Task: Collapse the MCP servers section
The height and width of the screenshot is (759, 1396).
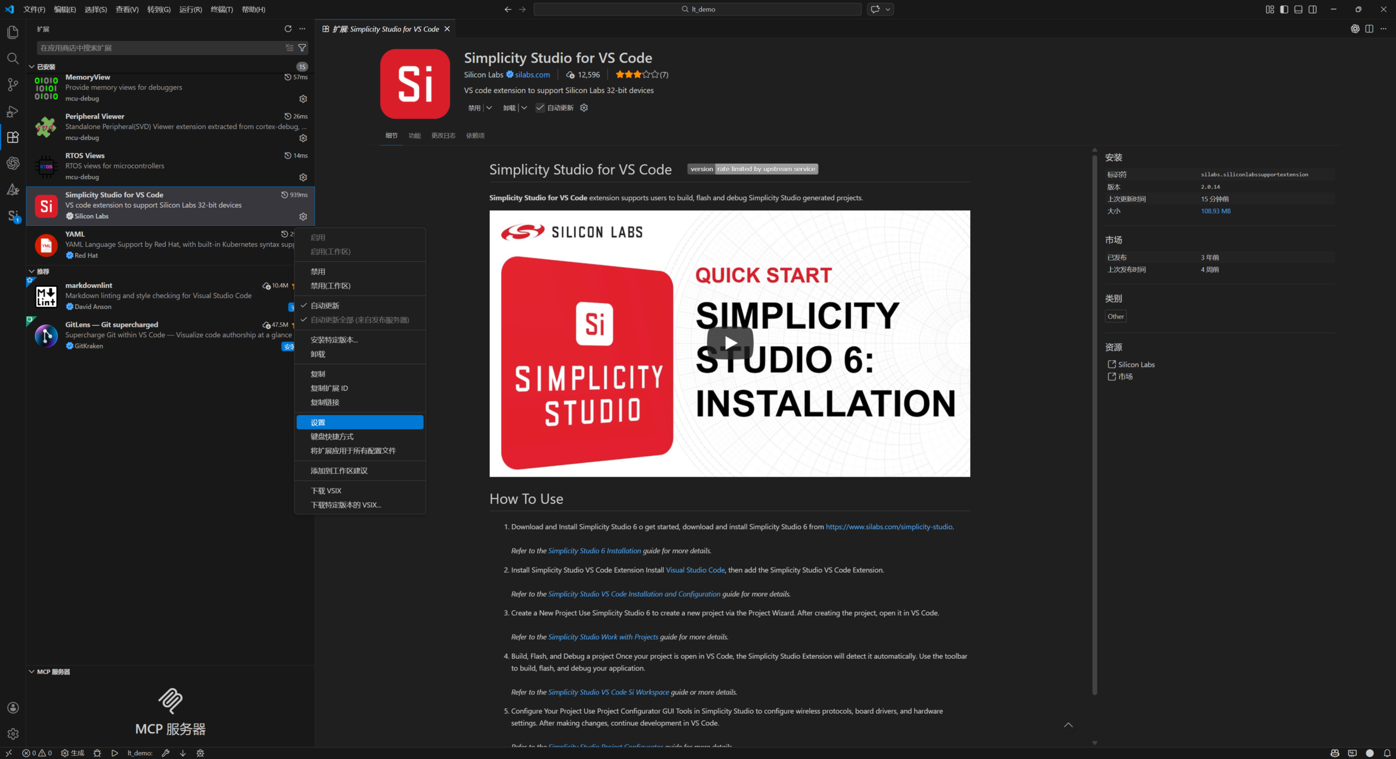Action: tap(32, 672)
